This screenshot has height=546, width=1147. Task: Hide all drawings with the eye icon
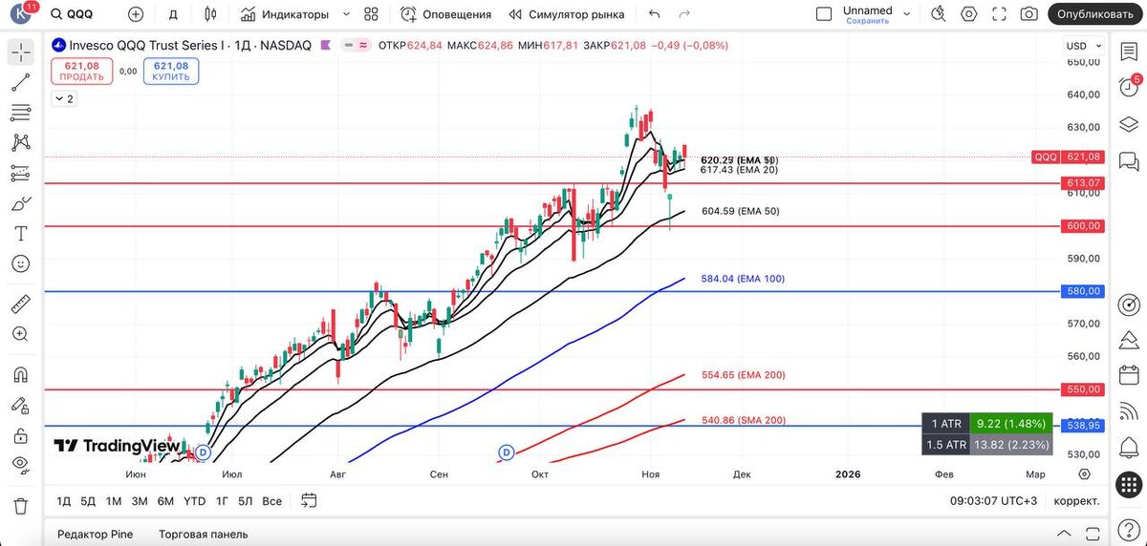[x=20, y=465]
